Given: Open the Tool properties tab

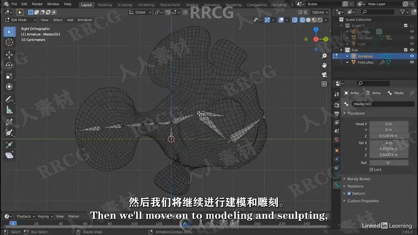Looking at the screenshot, I should pos(337,94).
